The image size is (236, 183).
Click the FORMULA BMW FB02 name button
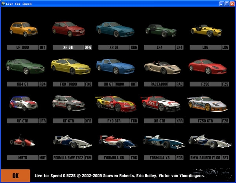click(x=68, y=158)
